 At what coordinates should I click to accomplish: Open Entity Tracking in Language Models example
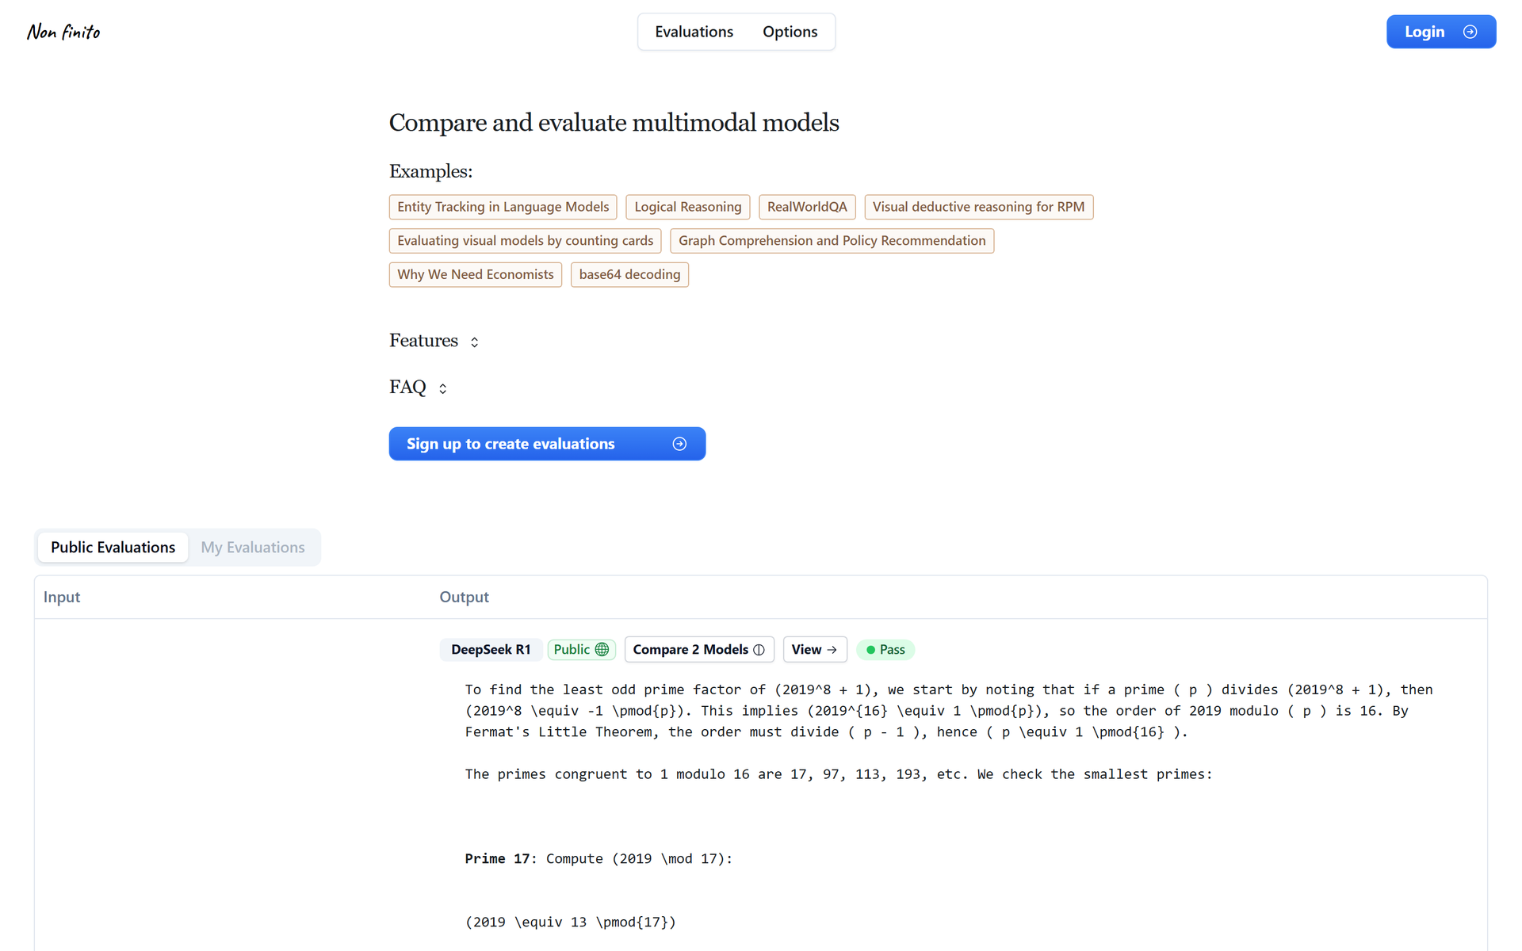[503, 207]
